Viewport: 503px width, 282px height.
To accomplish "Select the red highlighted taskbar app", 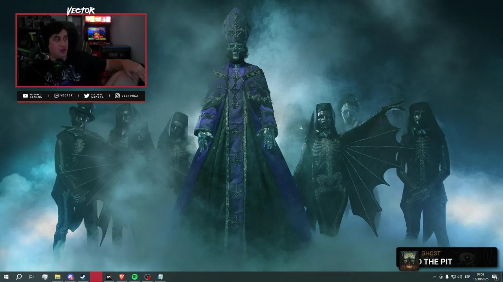I will [96, 277].
